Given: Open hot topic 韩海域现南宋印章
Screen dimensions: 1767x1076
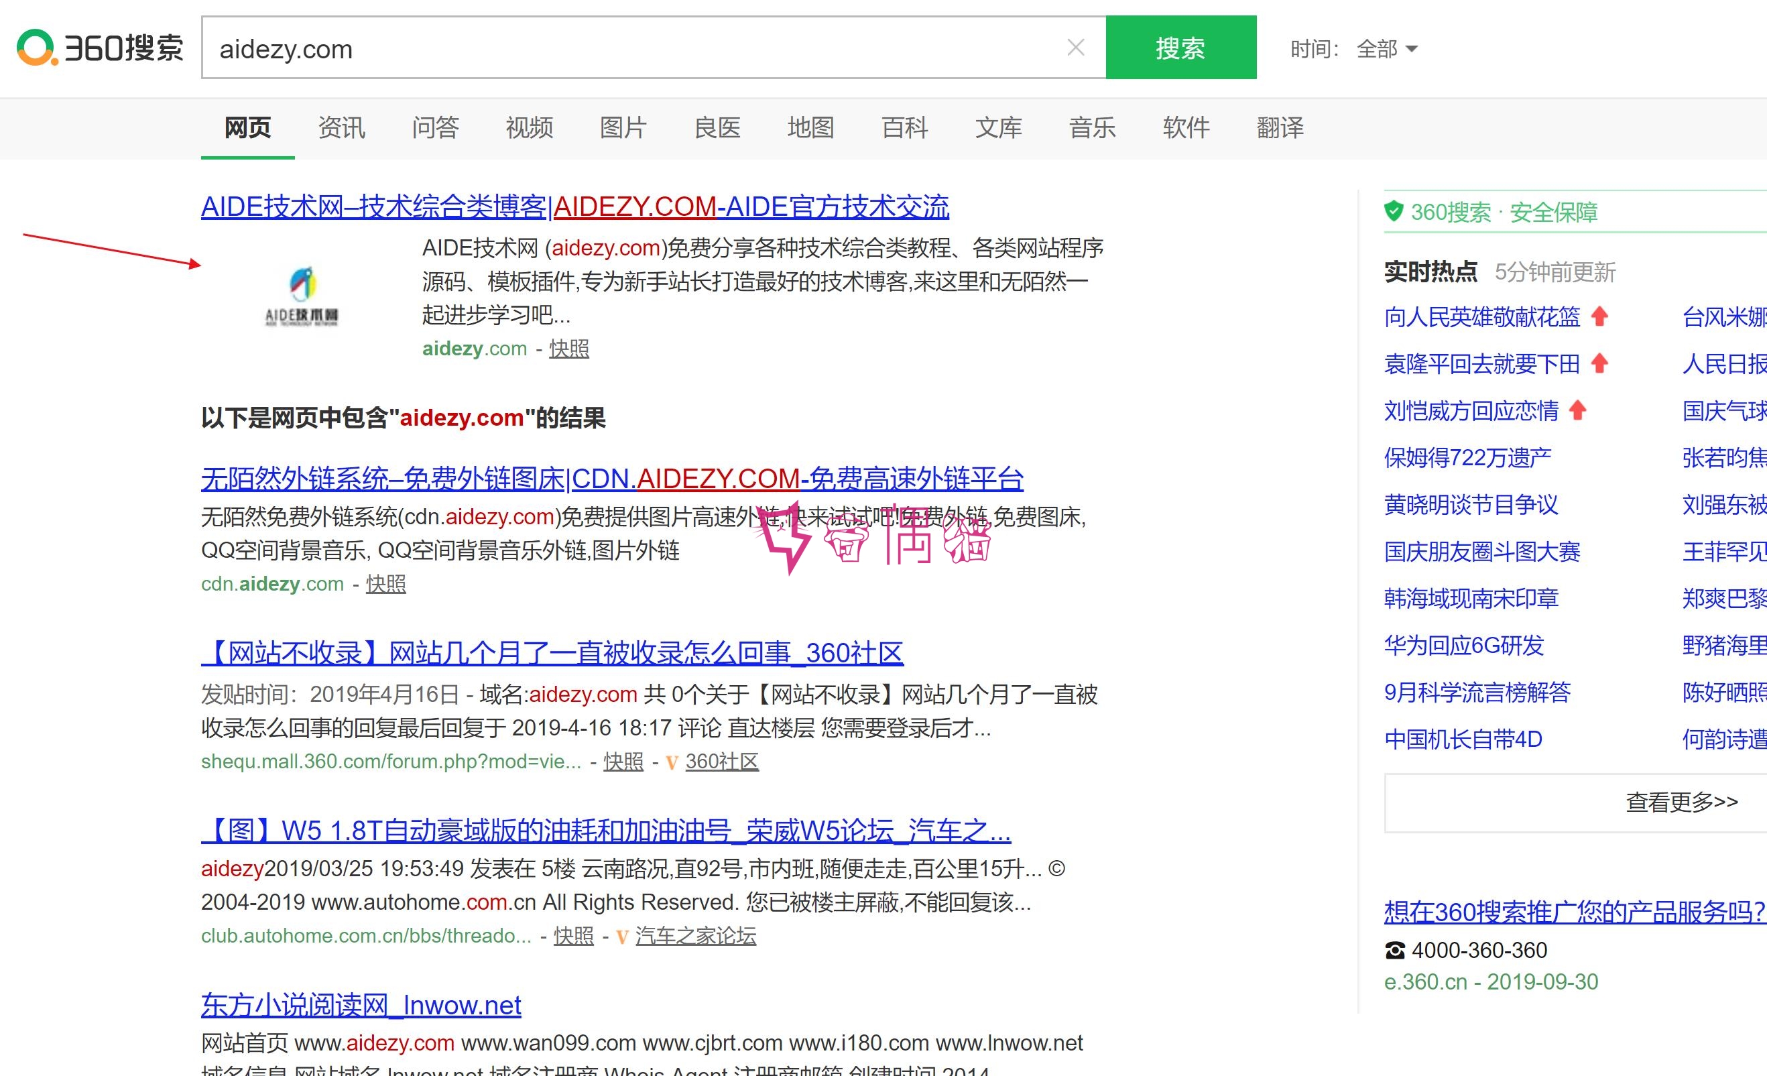Looking at the screenshot, I should 1471,597.
